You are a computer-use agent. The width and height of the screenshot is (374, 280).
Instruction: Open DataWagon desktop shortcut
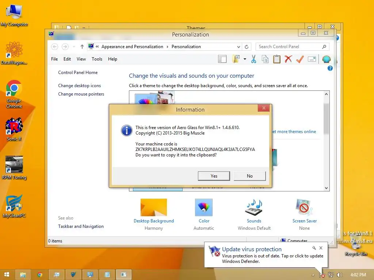click(x=14, y=53)
